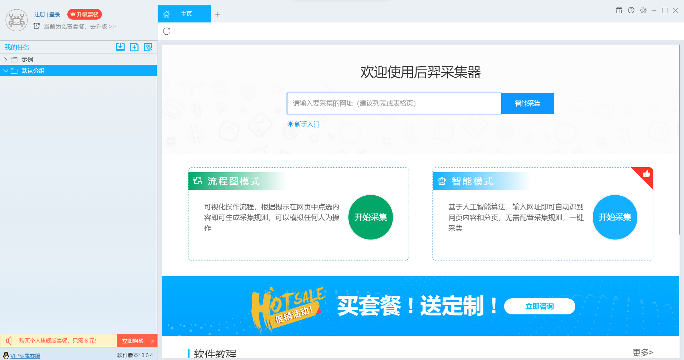Click the alarm clock icon near plan notice
The height and width of the screenshot is (360, 684).
[37, 26]
